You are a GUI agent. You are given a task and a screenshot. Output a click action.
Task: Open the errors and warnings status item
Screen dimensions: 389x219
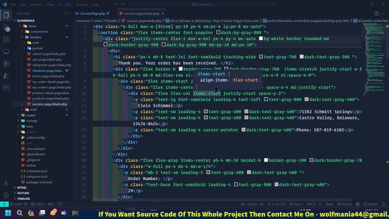(x=38, y=204)
